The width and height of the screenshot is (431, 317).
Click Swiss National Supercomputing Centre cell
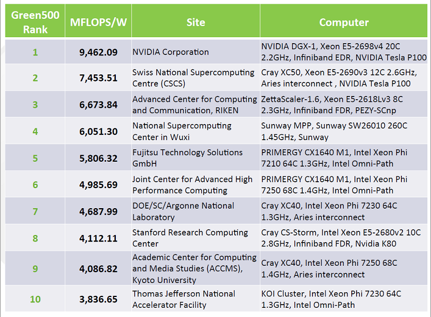pos(196,78)
